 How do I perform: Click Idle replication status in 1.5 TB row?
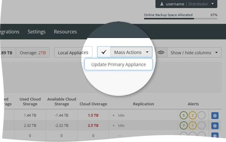121,115
